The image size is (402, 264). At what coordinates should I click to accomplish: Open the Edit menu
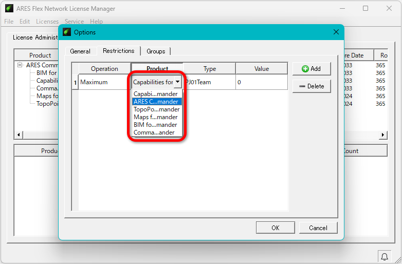[x=25, y=22]
